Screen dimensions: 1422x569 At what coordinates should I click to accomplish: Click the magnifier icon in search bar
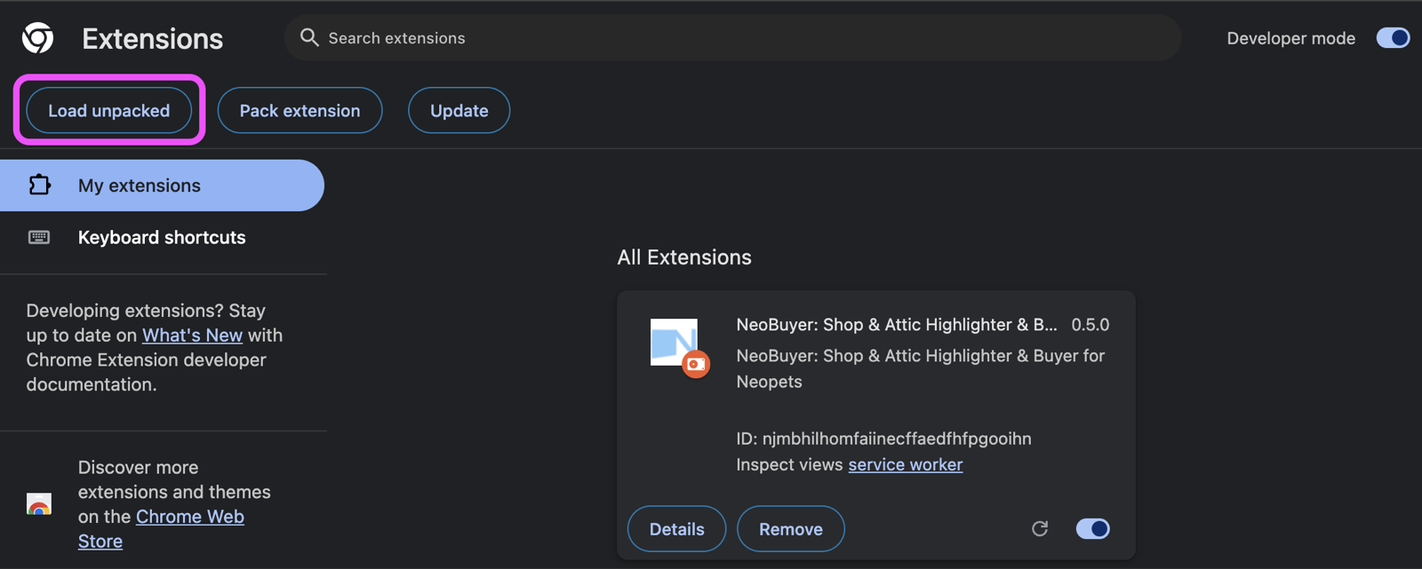click(x=309, y=37)
